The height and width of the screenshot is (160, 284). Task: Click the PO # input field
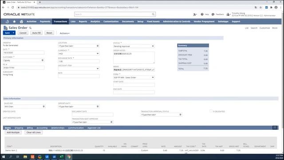click(24, 68)
